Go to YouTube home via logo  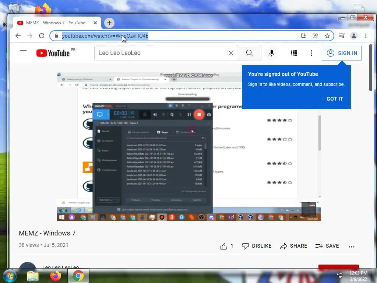click(53, 53)
